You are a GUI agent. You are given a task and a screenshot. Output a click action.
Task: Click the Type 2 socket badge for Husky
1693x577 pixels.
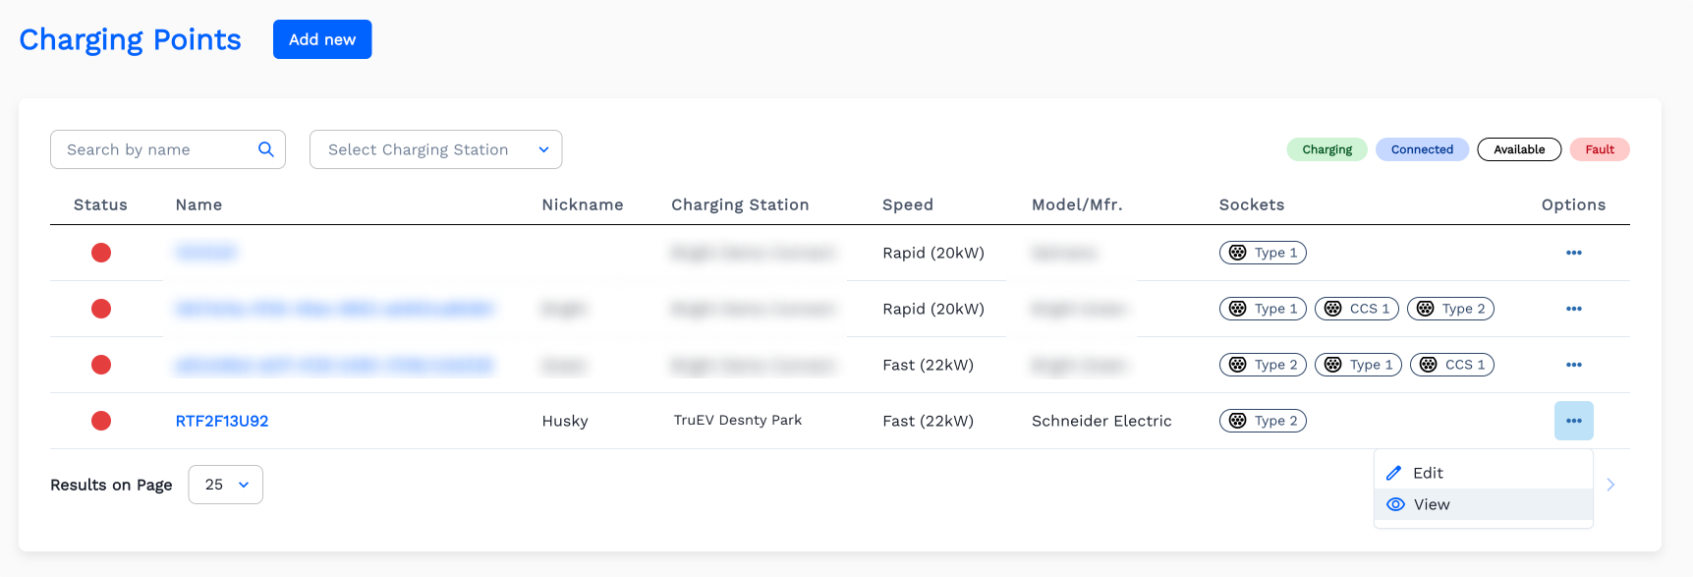coord(1263,421)
